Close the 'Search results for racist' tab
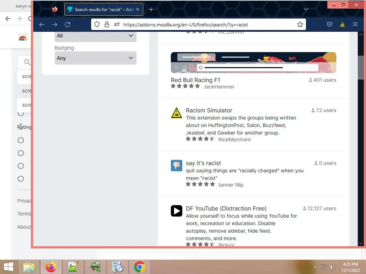This screenshot has height=274, width=366. pyautogui.click(x=138, y=9)
